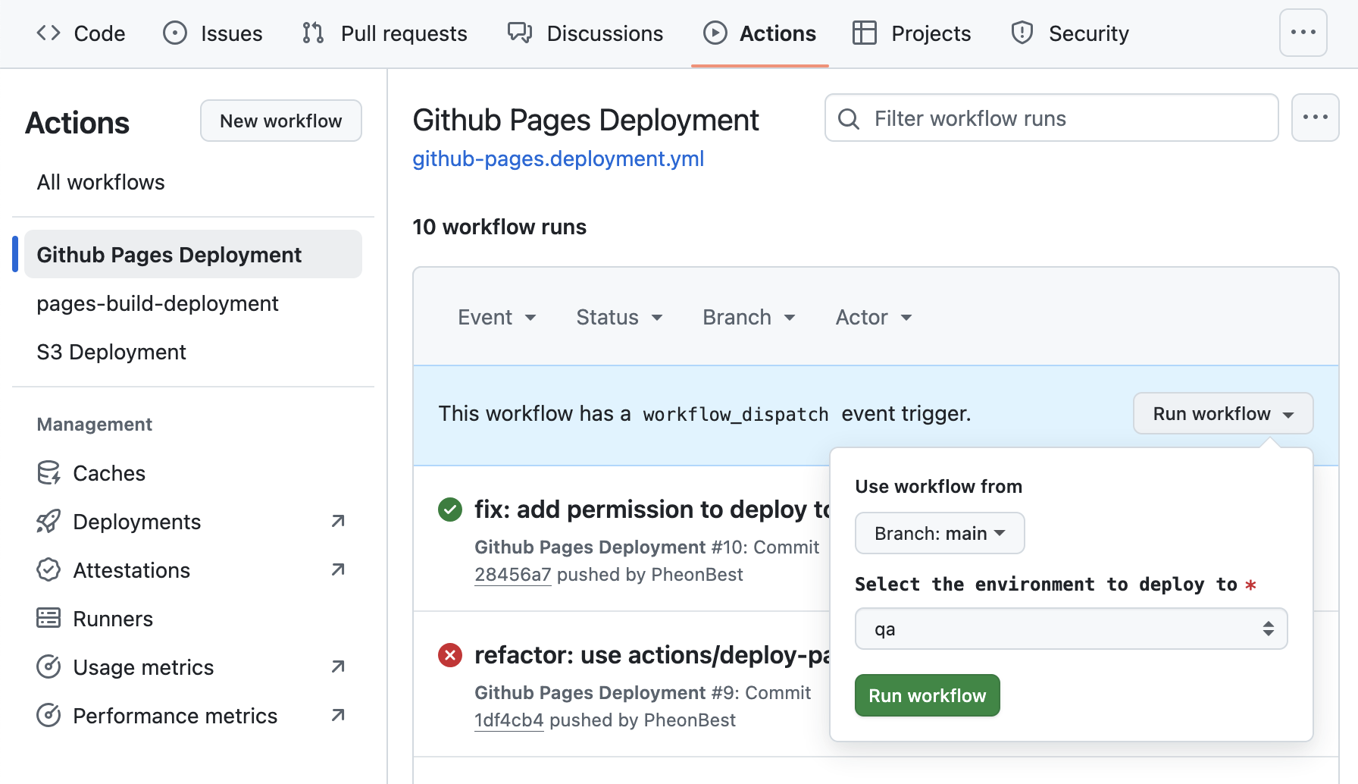Open the Issues tab
1358x784 pixels.
point(213,33)
